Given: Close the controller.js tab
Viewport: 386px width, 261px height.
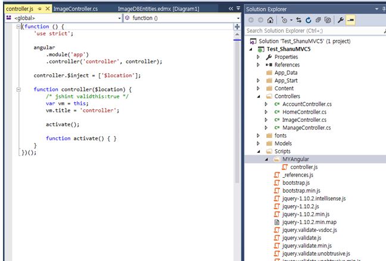Looking at the screenshot, I should (x=48, y=9).
